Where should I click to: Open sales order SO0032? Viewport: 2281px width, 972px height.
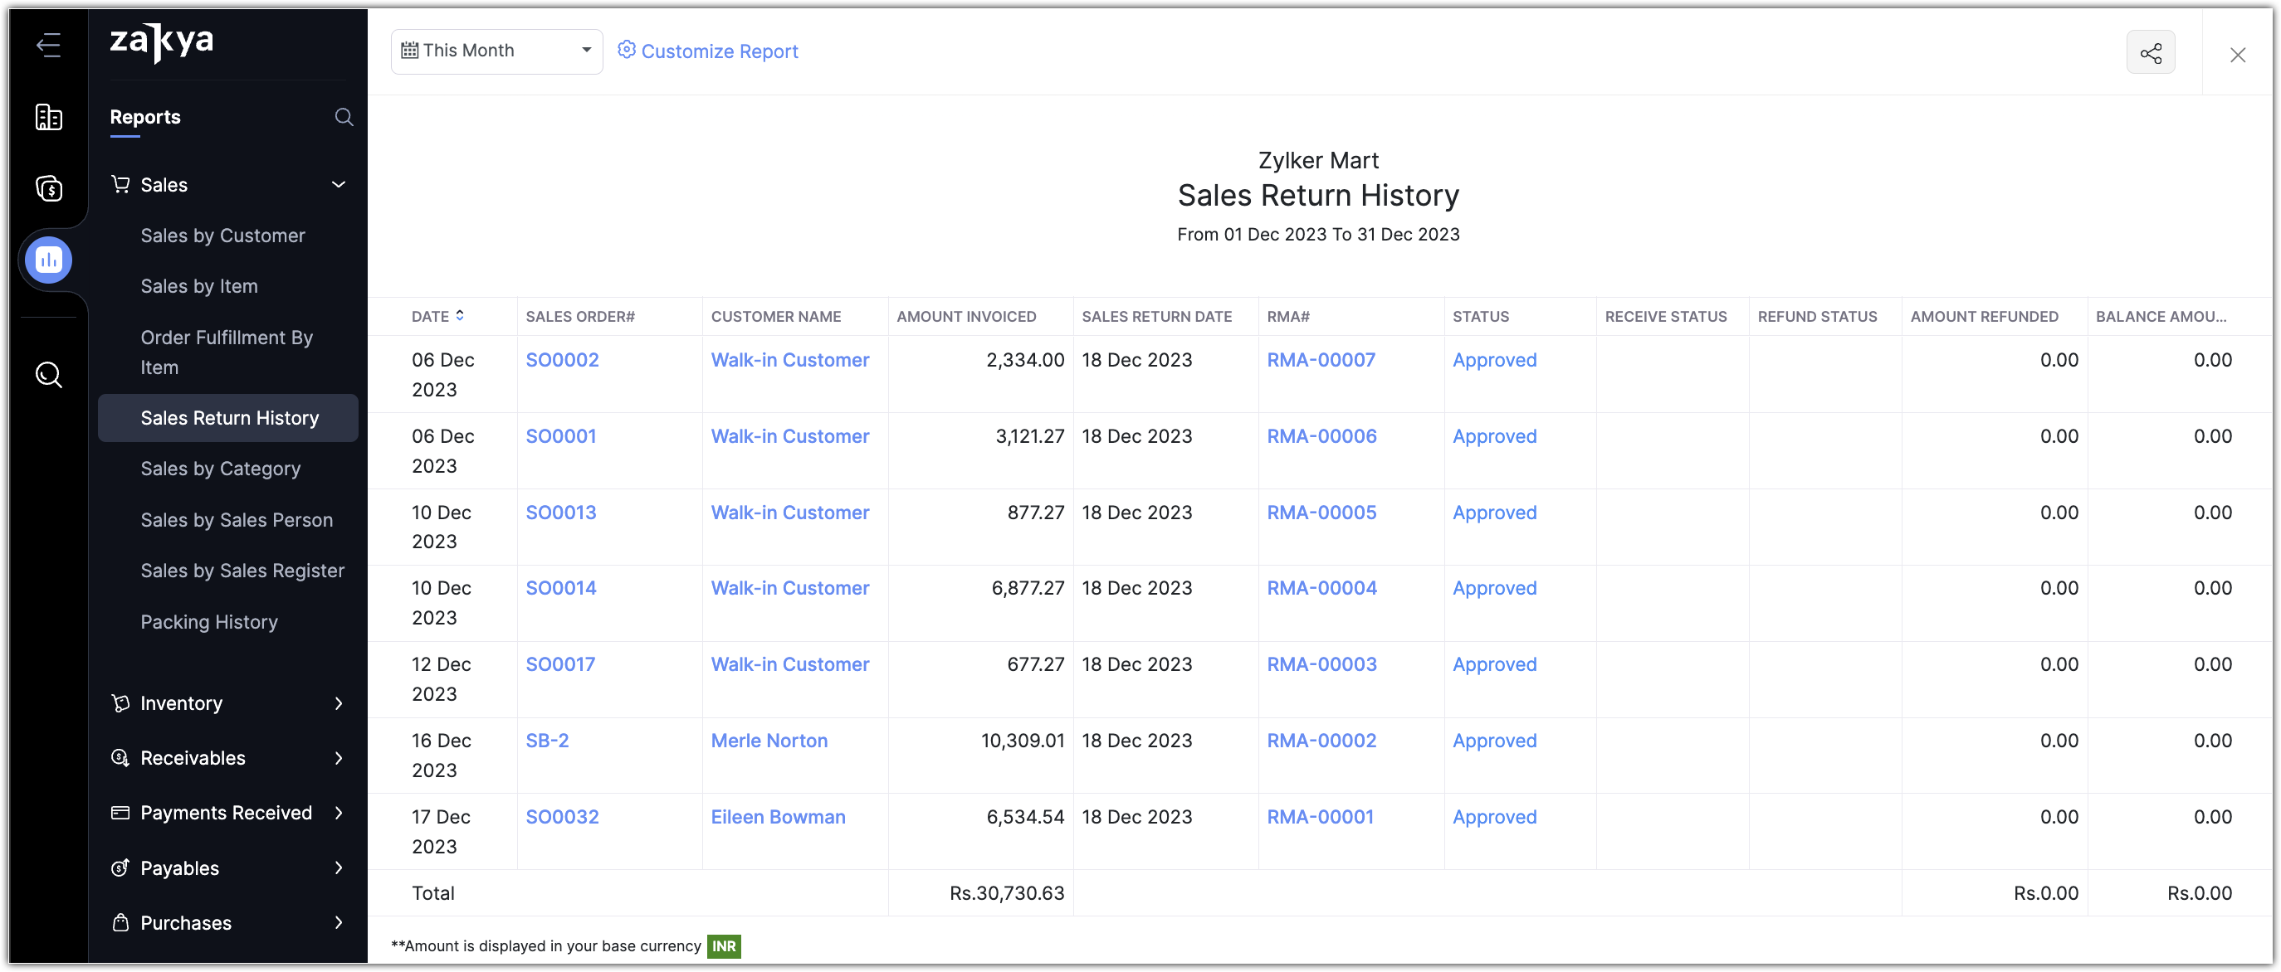pyautogui.click(x=562, y=816)
